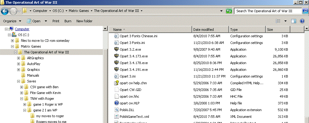
Task: Click the Opart 3.ini settings file icon
Action: [117, 76]
